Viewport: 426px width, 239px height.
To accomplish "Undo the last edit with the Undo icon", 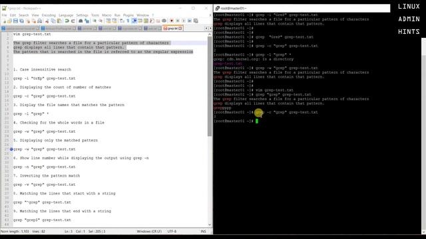I will [67, 21].
